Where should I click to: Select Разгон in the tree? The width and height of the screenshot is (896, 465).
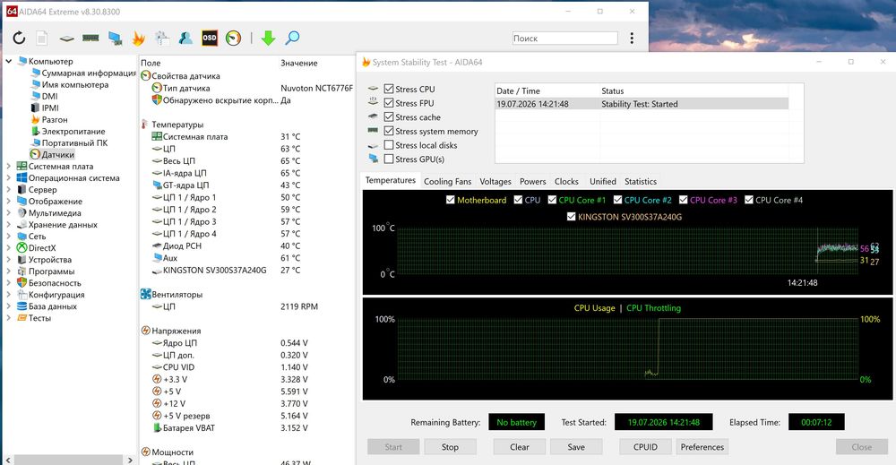55,119
